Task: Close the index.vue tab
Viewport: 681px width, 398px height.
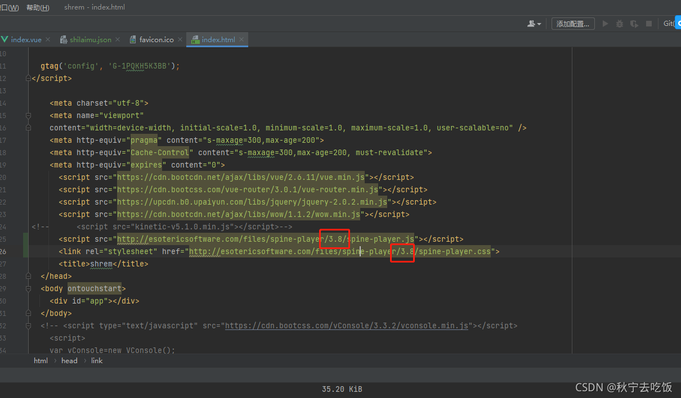Action: tap(48, 40)
